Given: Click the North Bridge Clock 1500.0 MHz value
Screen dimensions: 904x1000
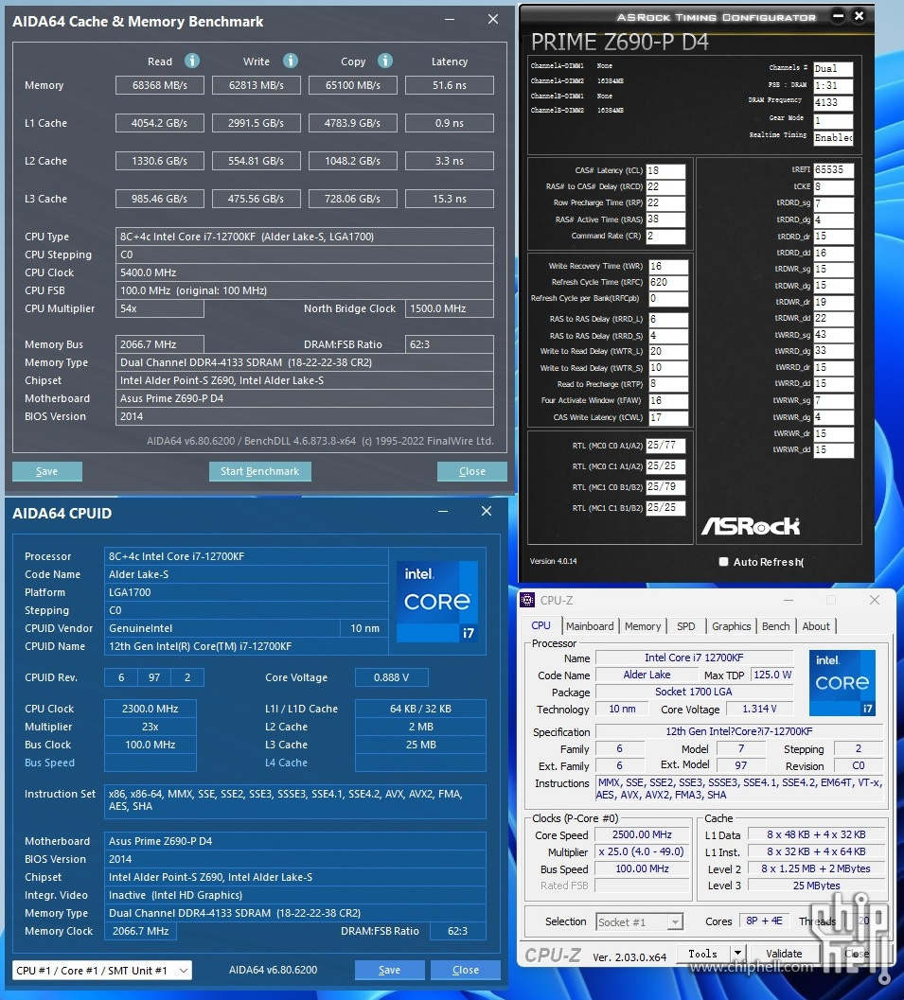Looking at the screenshot, I should [x=449, y=308].
